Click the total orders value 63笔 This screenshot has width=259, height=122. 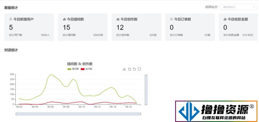click(207, 35)
